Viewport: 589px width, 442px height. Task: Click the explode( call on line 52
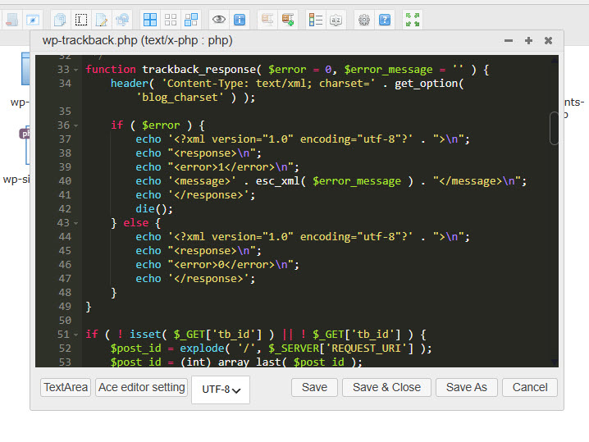click(x=205, y=349)
